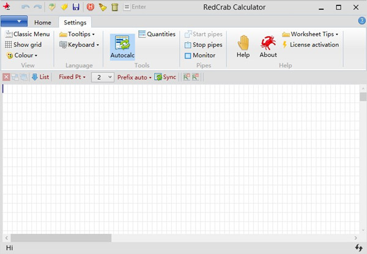Expand the Tooltips language dropdown
Image resolution: width=367 pixels, height=254 pixels.
tap(77, 34)
